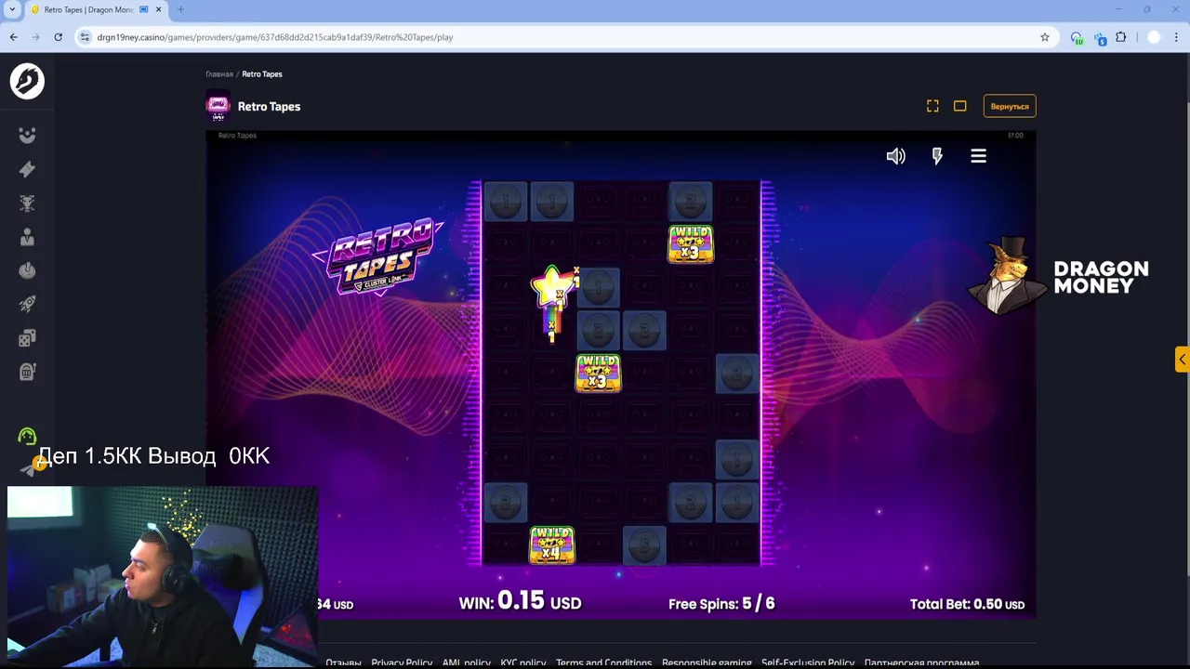This screenshot has width=1190, height=669.
Task: Click the Retro Tapes page heading
Action: point(269,106)
